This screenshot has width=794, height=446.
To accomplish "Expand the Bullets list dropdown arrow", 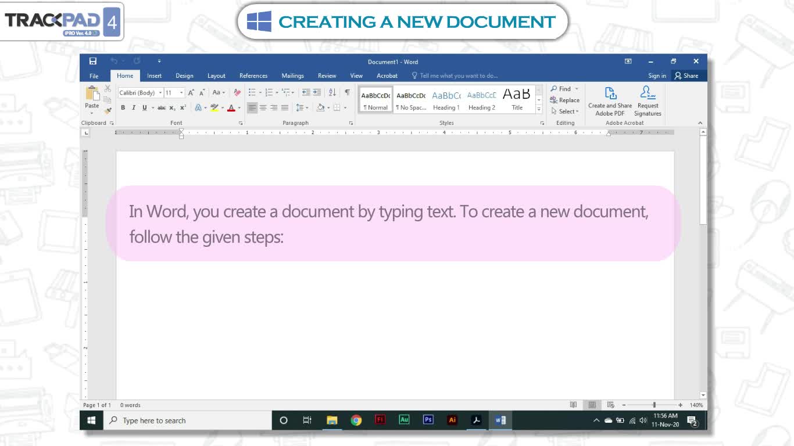I will [x=260, y=92].
